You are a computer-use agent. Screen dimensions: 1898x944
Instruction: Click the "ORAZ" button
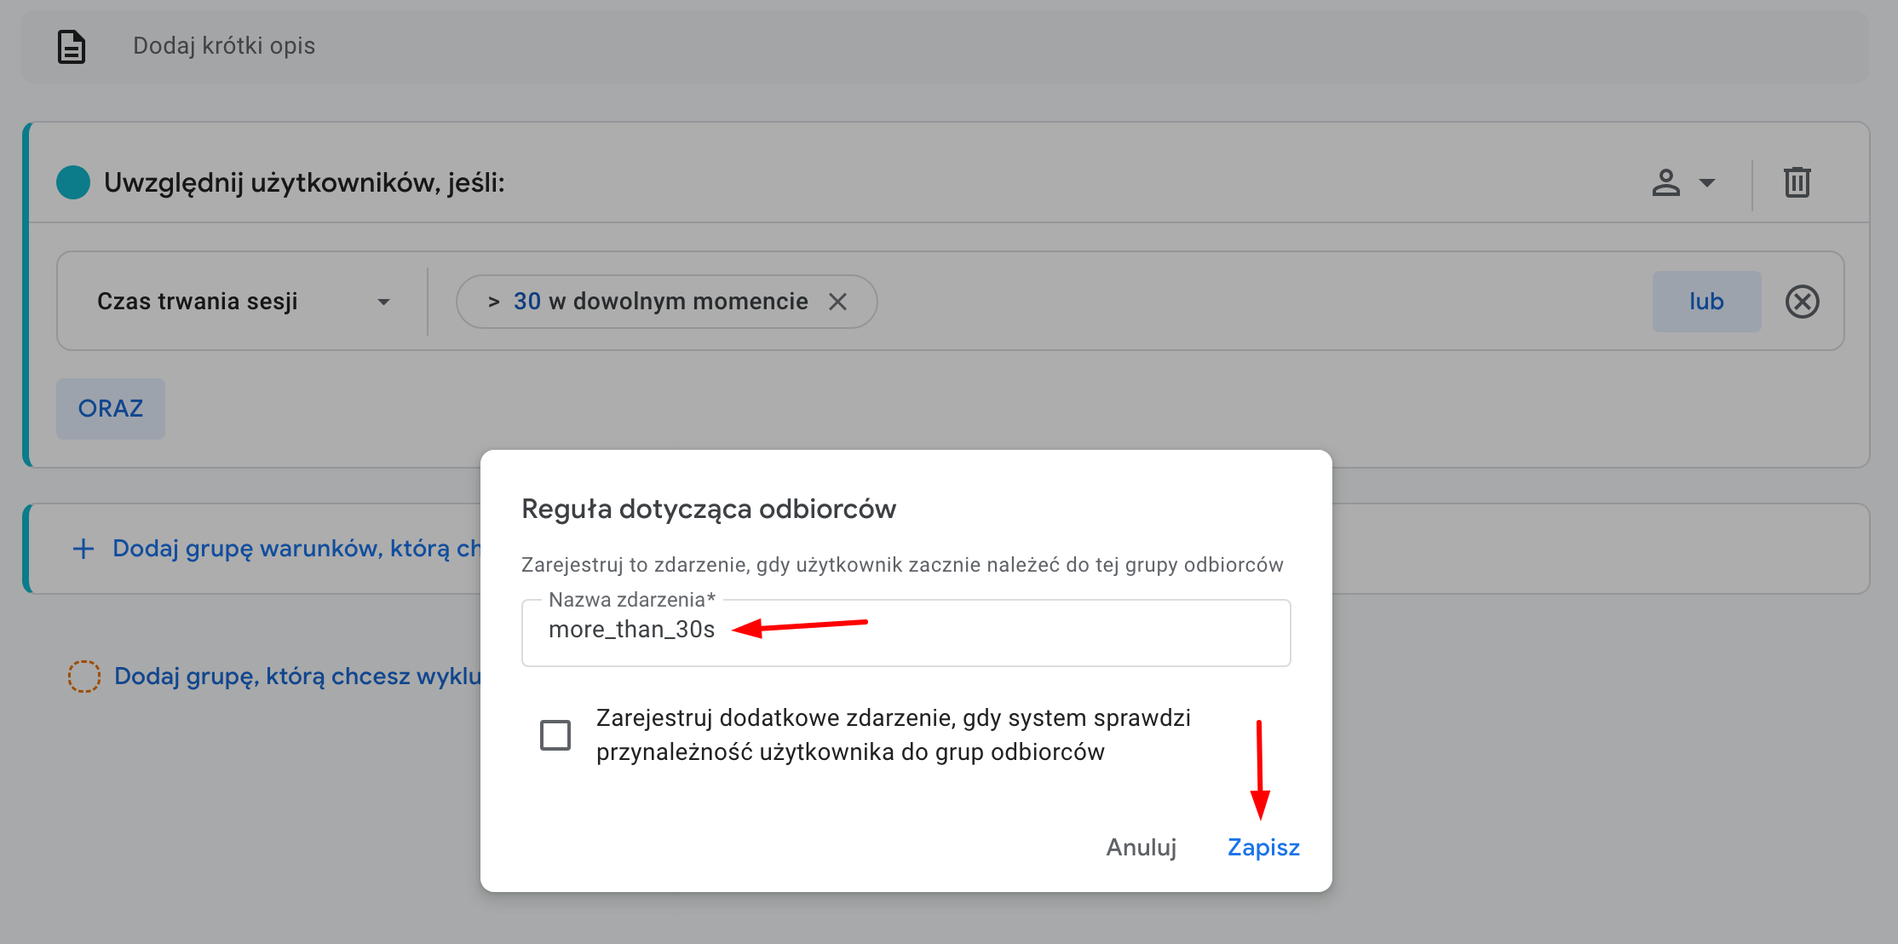111,409
